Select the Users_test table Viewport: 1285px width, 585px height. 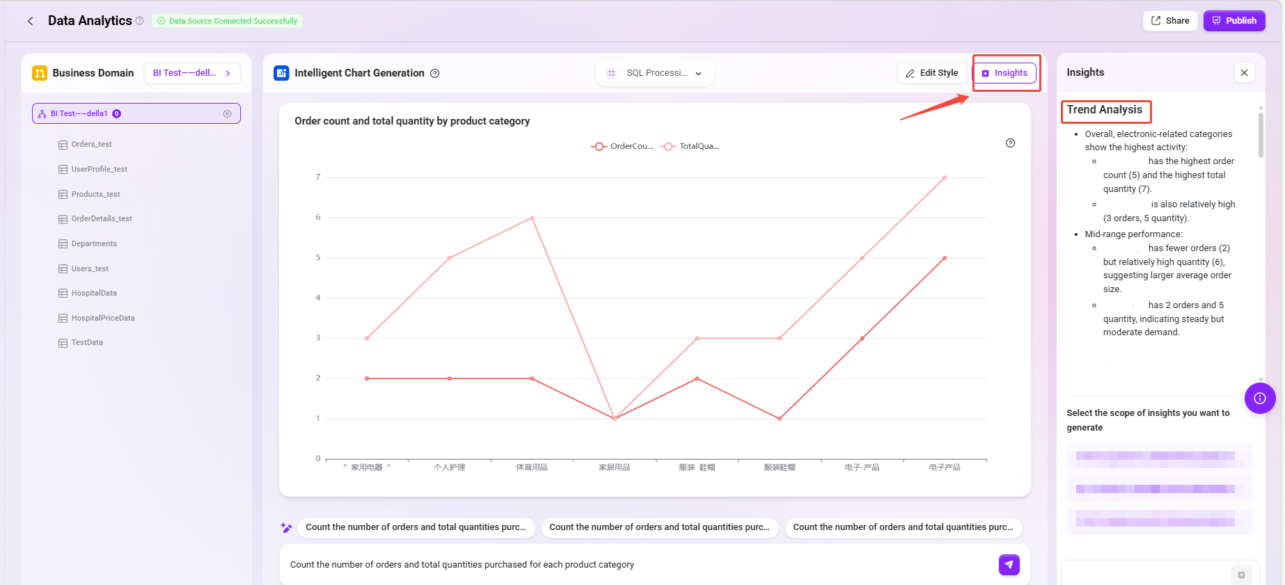click(x=90, y=269)
